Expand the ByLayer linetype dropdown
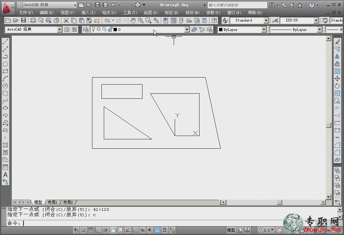The height and width of the screenshot is (235, 344). tap(320, 30)
